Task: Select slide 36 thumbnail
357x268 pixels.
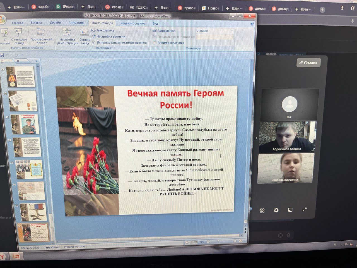Action: (x=35, y=233)
